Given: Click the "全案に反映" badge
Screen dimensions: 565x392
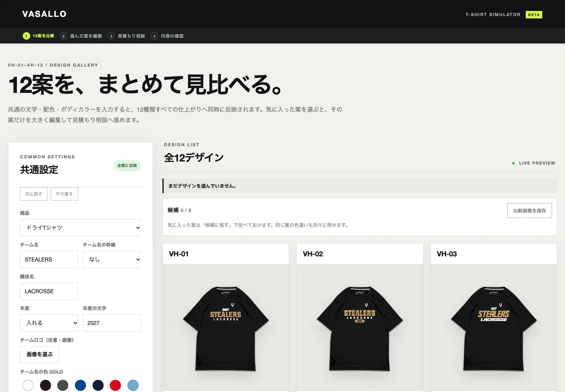Looking at the screenshot, I should pos(127,165).
